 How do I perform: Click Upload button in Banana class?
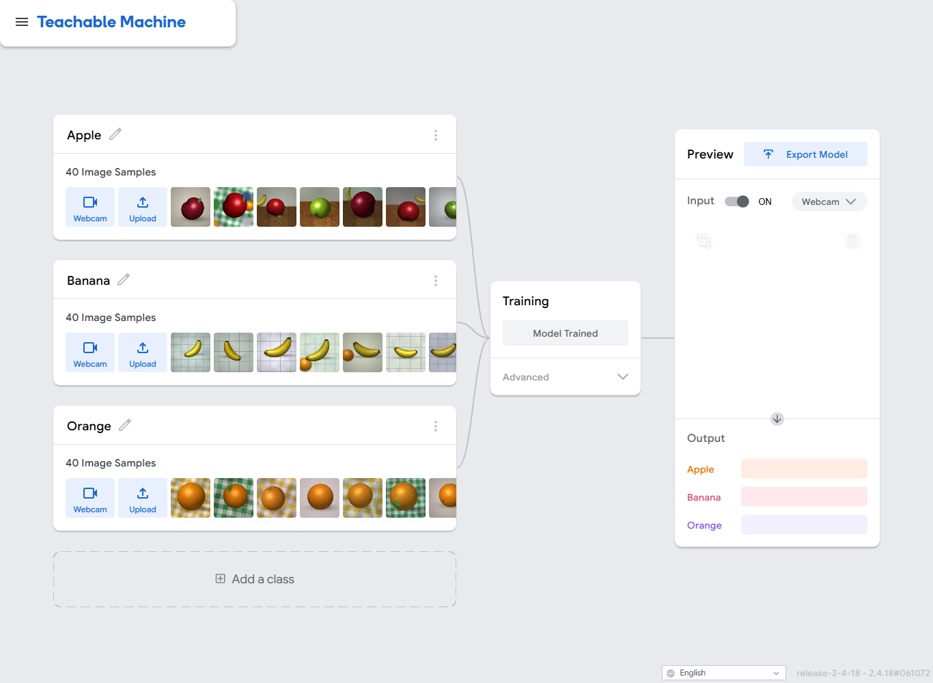coord(143,352)
